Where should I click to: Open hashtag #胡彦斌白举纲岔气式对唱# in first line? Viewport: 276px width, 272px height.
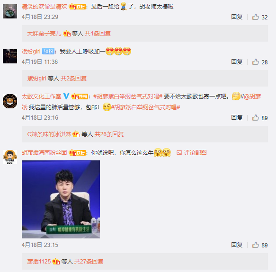tap(128, 97)
